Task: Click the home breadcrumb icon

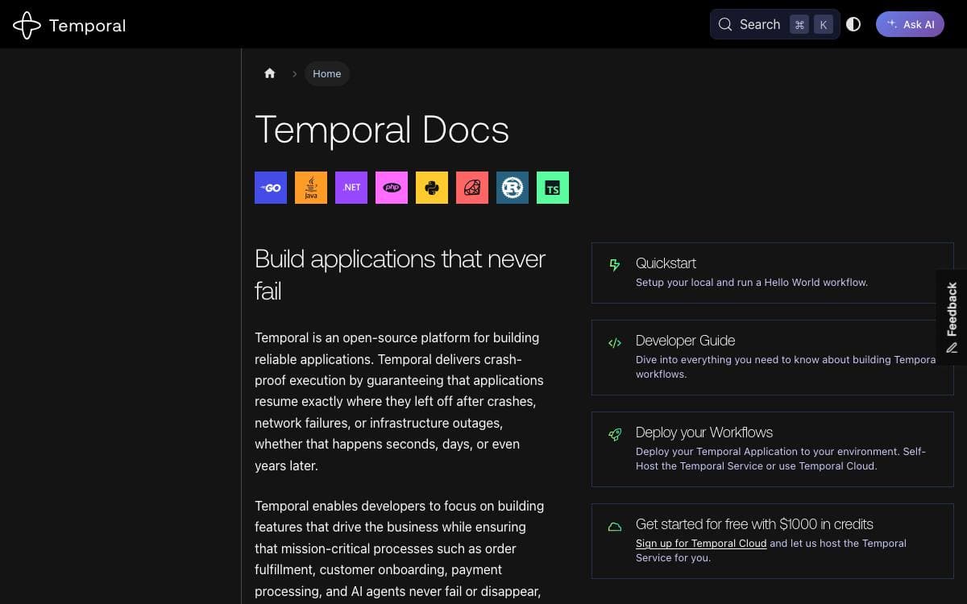Action: 270,73
